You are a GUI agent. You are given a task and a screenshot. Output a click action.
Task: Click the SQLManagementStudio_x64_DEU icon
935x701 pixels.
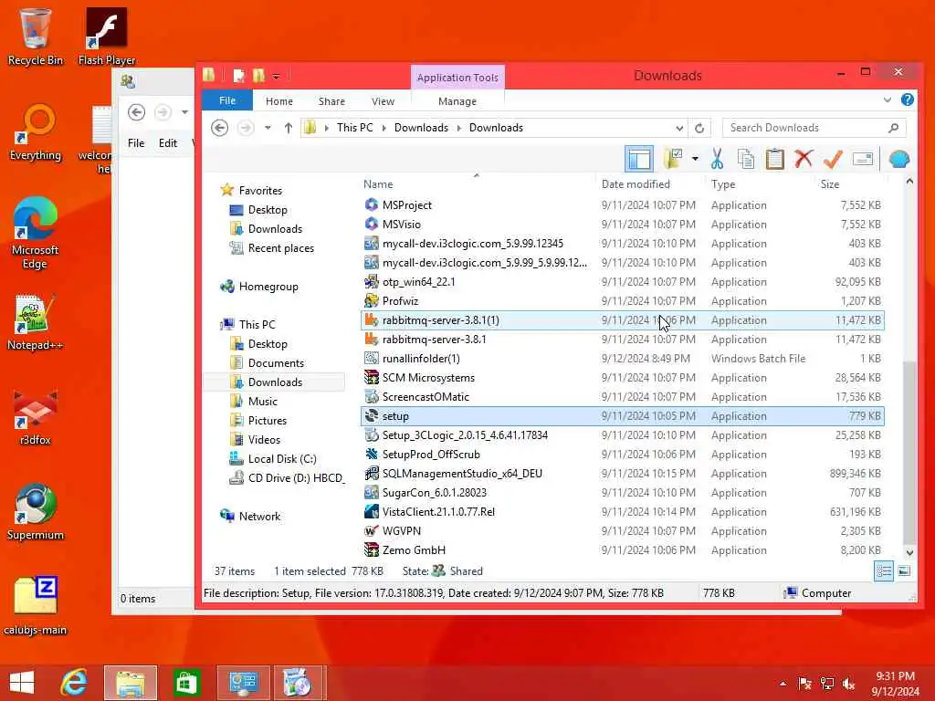click(x=372, y=474)
